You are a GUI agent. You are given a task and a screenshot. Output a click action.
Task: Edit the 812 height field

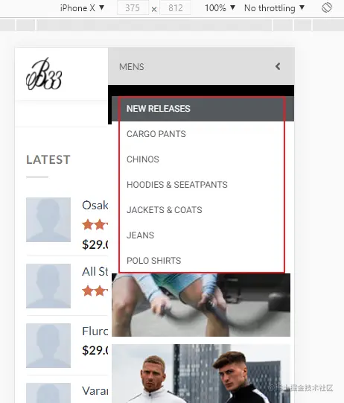pyautogui.click(x=176, y=8)
